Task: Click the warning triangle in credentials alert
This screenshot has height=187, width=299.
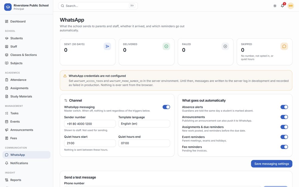Action: pyautogui.click(x=65, y=76)
